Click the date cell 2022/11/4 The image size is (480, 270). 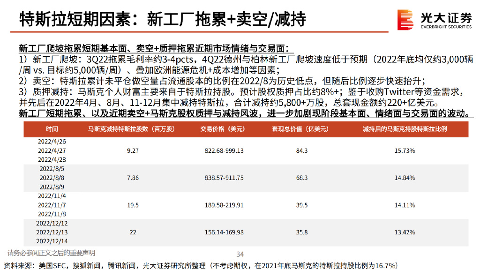(x=52, y=196)
